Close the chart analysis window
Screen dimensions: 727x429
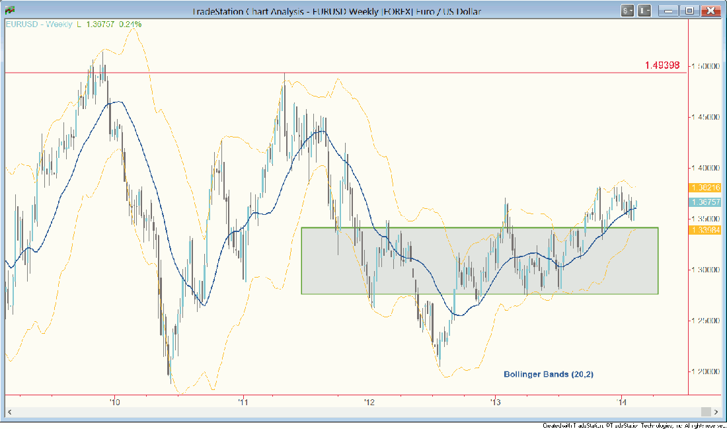[x=711, y=11]
